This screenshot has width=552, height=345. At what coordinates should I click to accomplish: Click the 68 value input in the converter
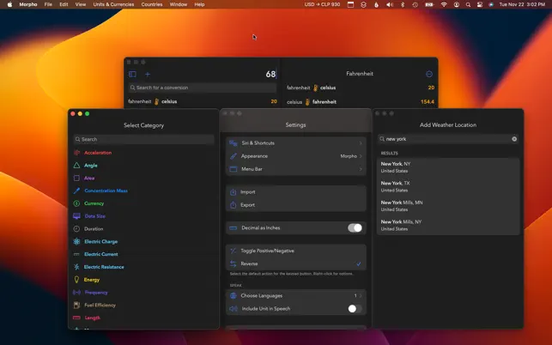(x=270, y=74)
